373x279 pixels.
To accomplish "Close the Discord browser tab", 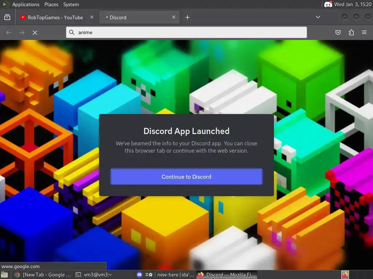I will click(x=174, y=17).
